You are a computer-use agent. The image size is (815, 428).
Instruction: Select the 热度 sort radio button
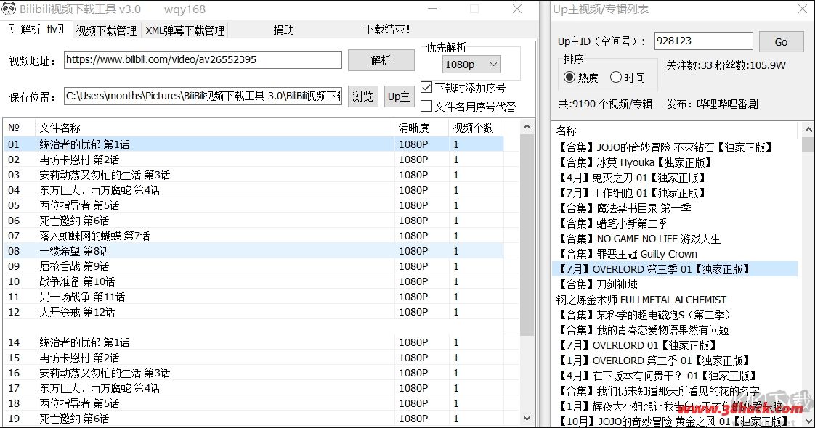pyautogui.click(x=569, y=77)
